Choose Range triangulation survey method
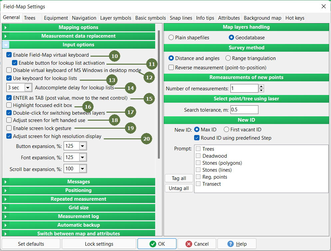The width and height of the screenshot is (331, 251). click(x=228, y=58)
